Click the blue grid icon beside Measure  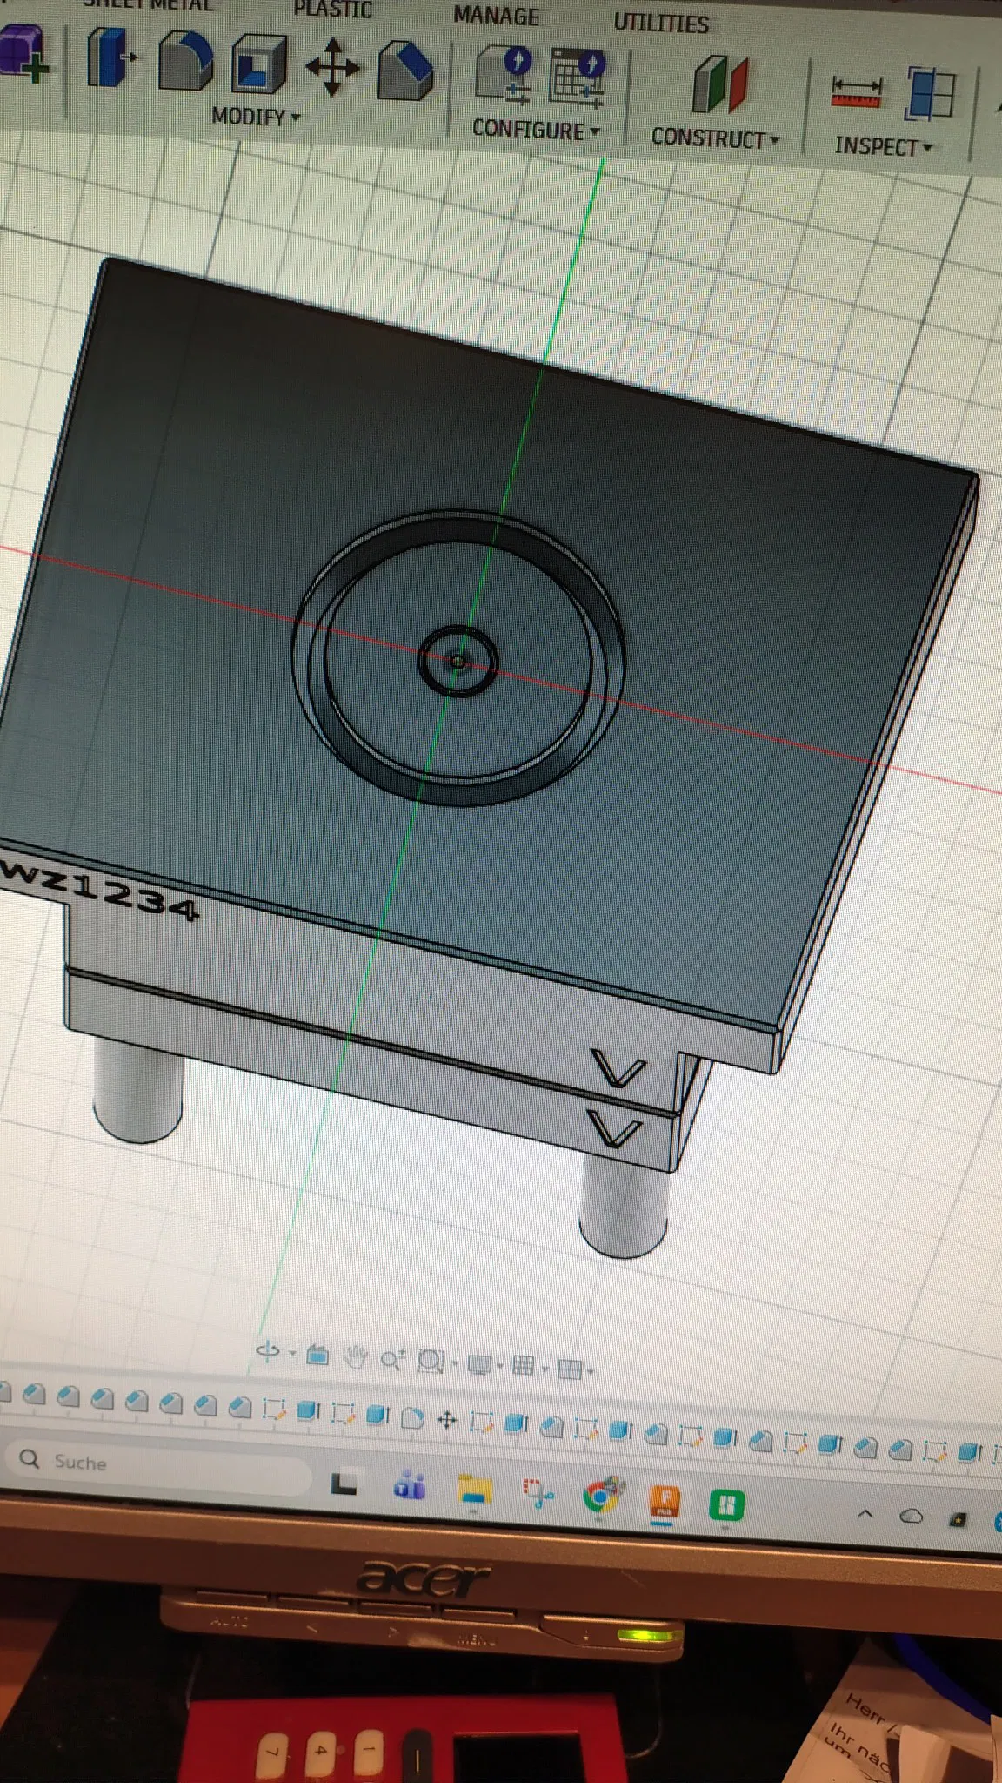tap(931, 93)
